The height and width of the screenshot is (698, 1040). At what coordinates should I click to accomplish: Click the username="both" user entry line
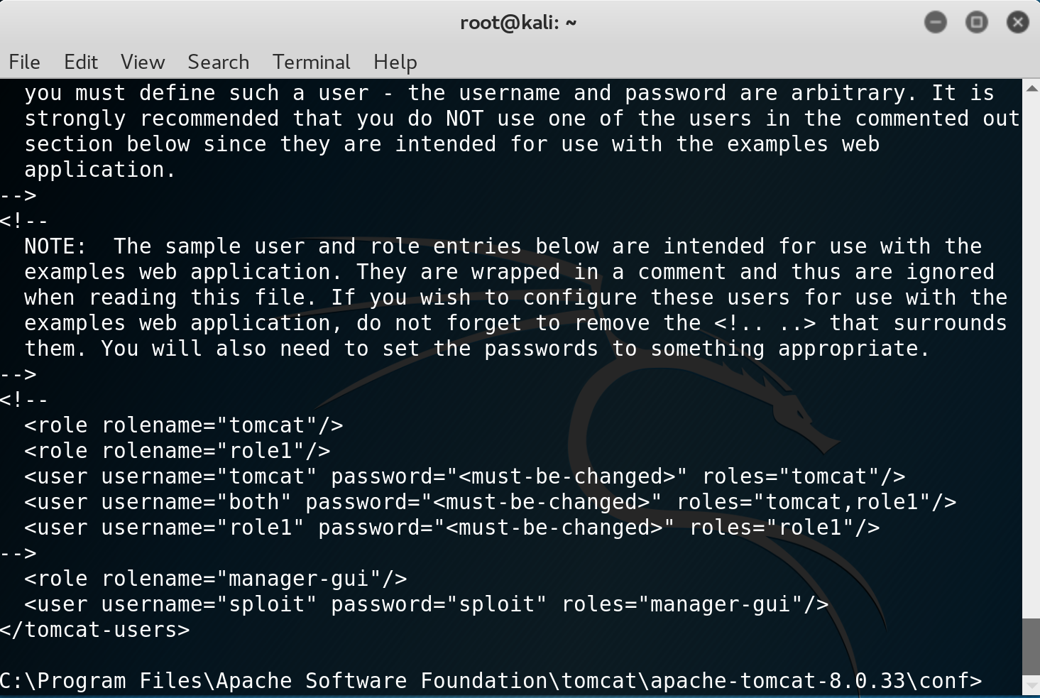491,502
